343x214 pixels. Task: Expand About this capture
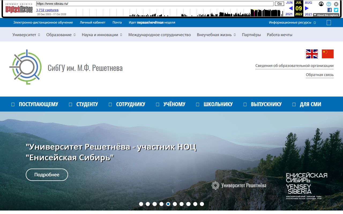326,15
